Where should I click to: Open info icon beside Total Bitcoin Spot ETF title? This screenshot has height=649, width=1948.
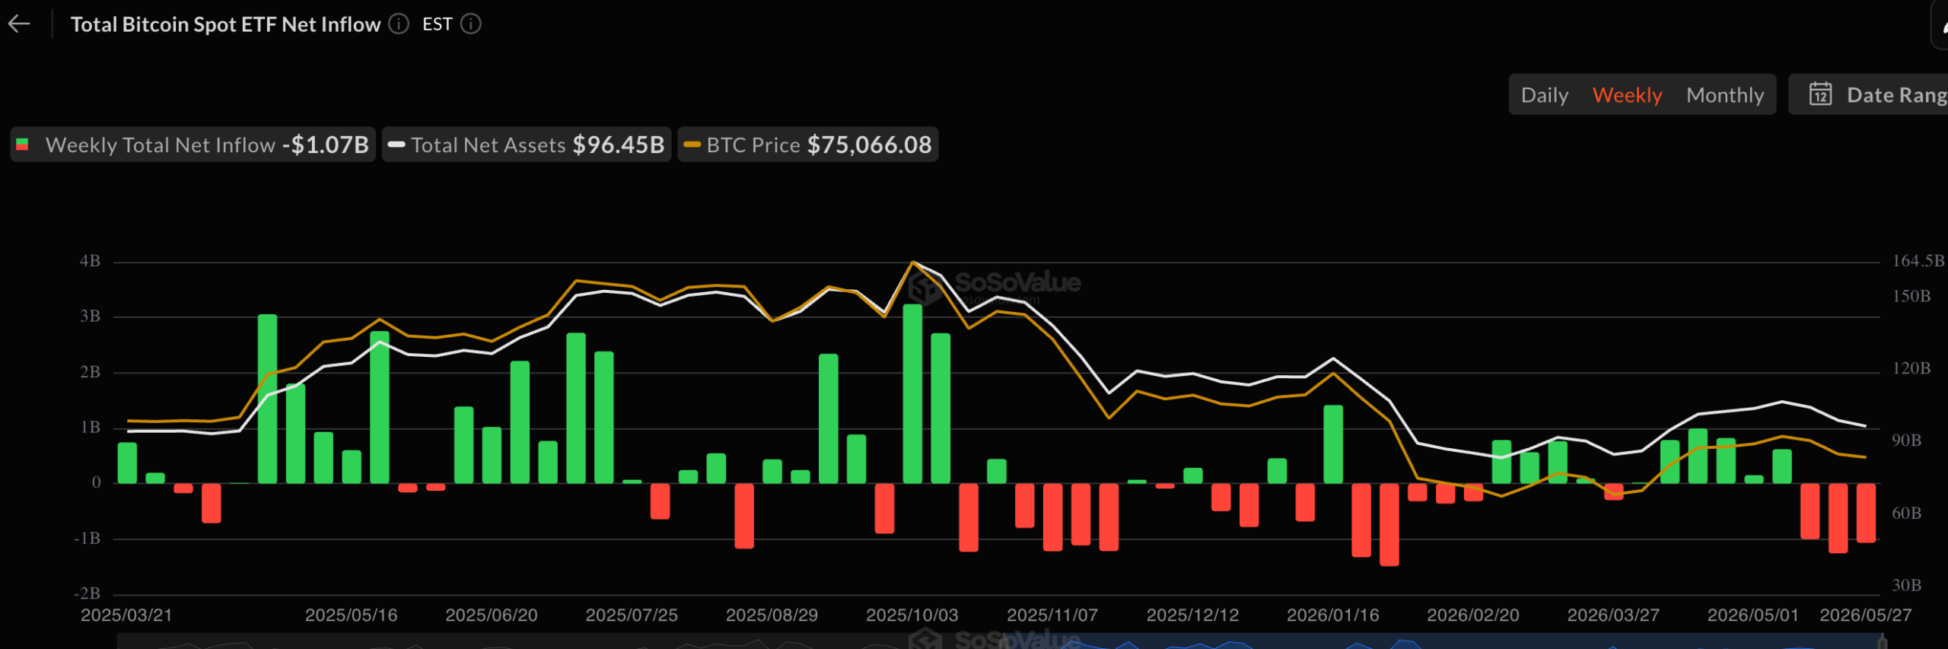(399, 24)
